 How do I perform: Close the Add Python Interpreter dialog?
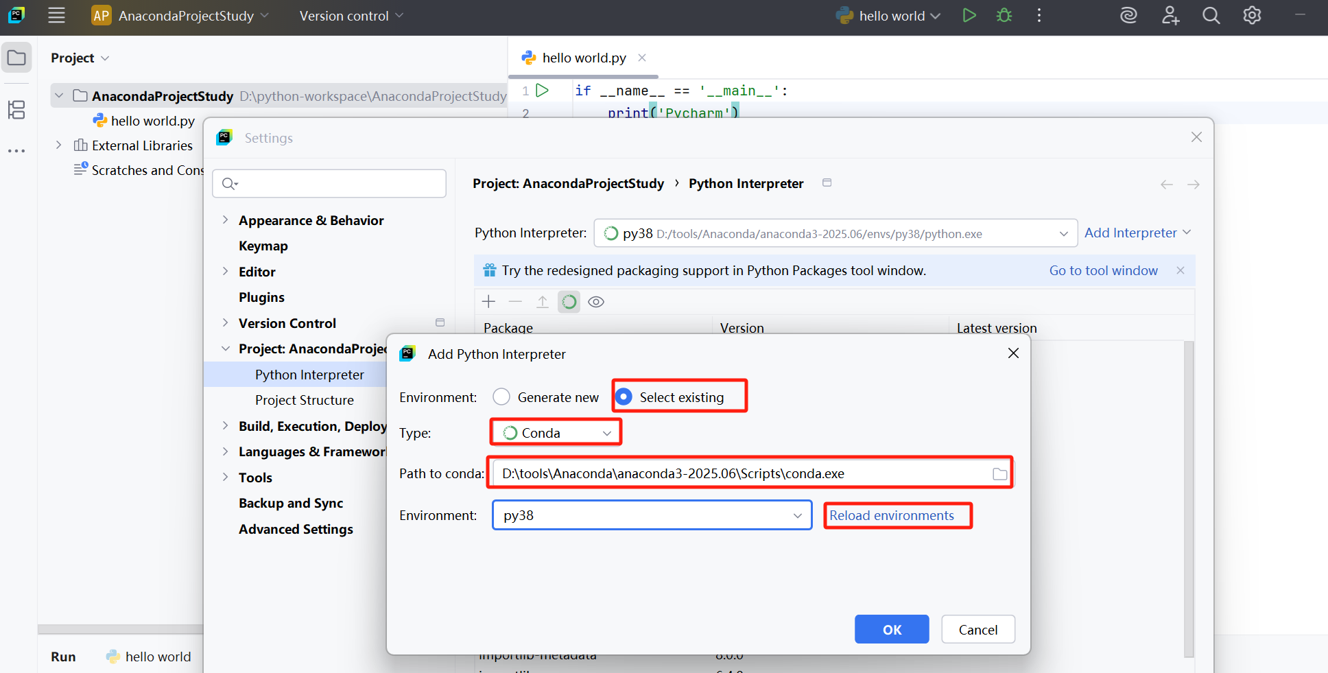click(x=1013, y=353)
